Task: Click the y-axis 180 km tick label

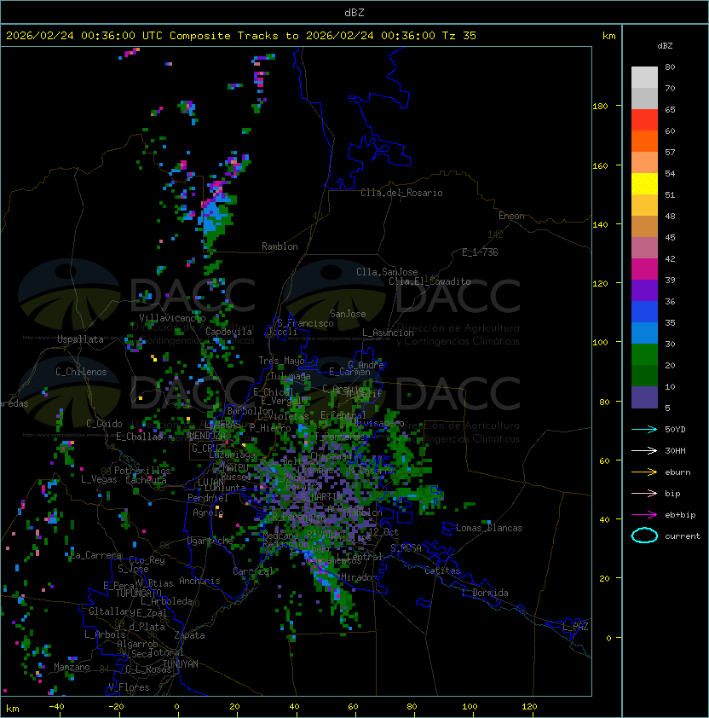Action: (x=600, y=107)
